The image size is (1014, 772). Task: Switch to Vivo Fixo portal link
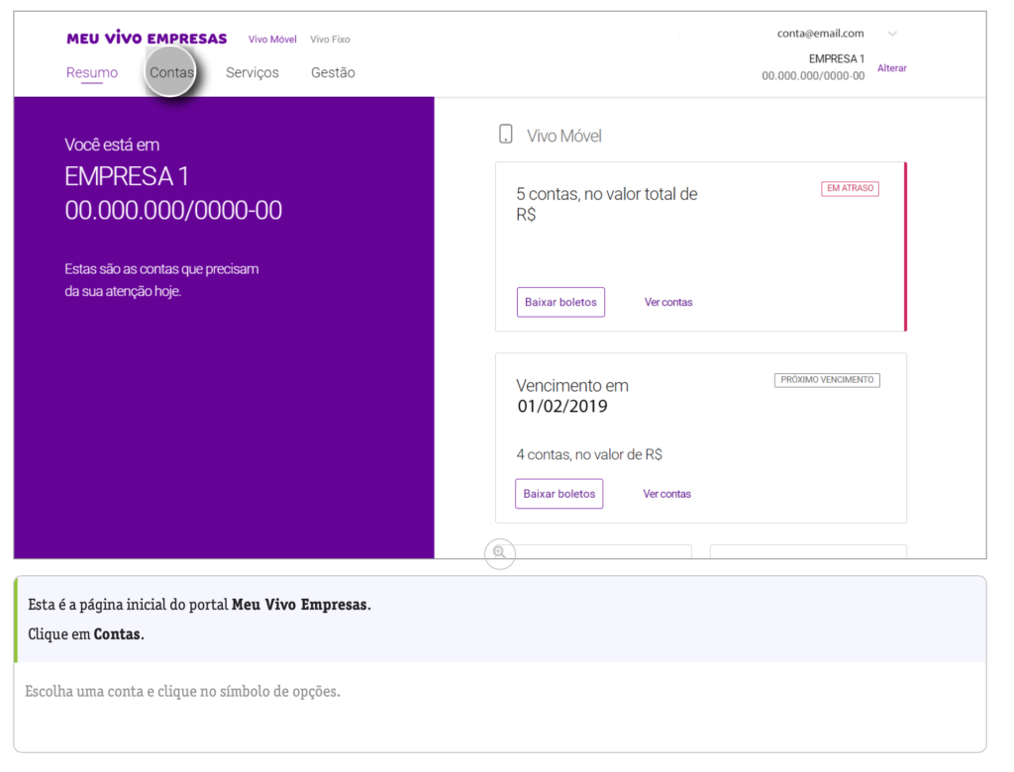(330, 40)
